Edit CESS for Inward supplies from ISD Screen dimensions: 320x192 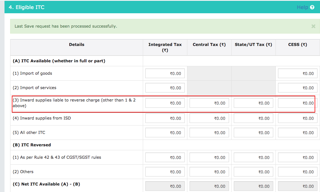(297, 118)
